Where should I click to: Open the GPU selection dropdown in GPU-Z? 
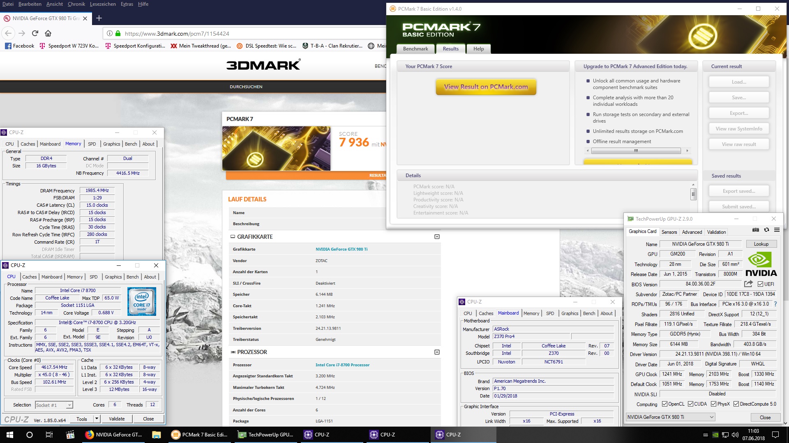(x=670, y=417)
